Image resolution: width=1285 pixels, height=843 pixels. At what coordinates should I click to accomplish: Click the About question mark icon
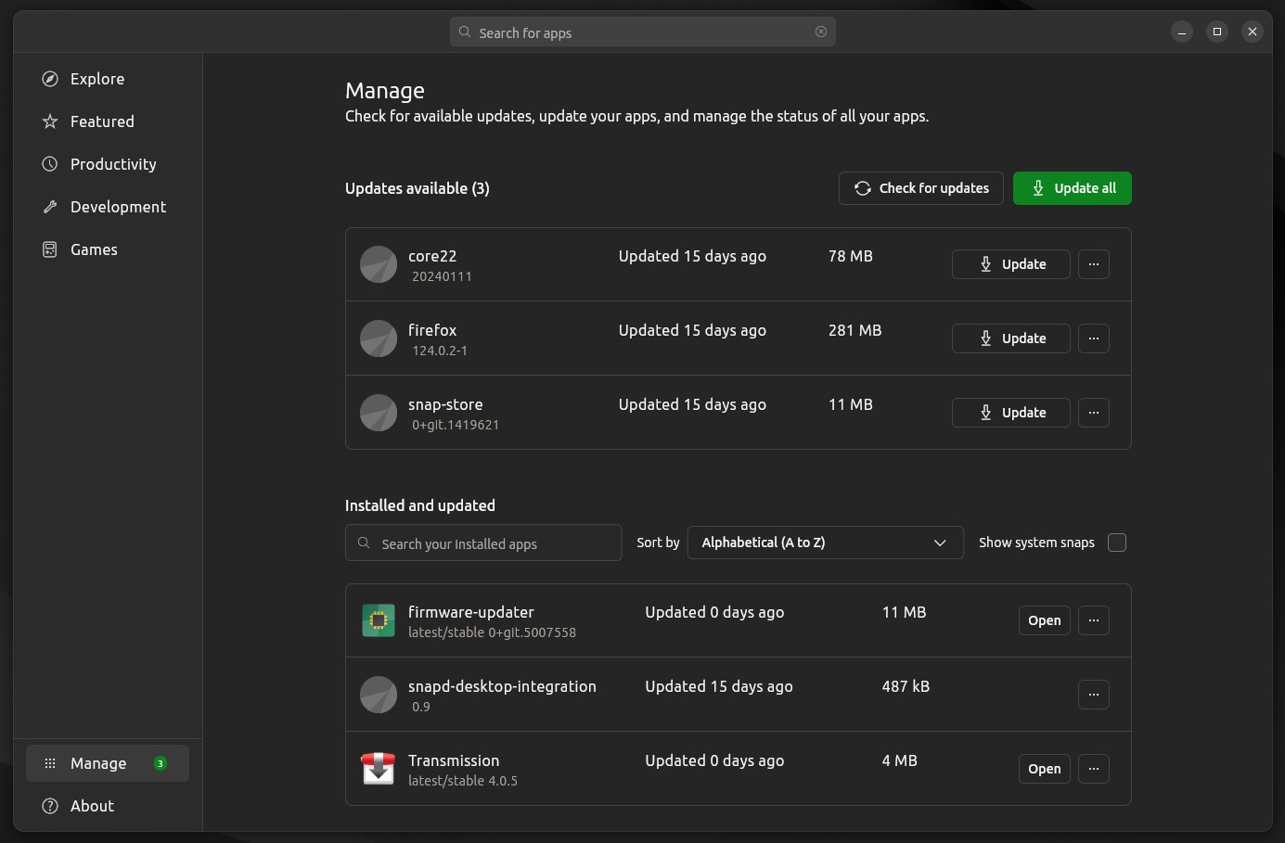click(x=50, y=806)
